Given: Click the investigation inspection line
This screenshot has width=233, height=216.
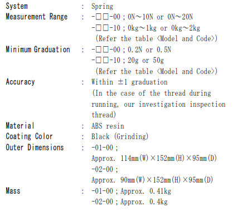Looking at the screenshot, I should 158,104.
